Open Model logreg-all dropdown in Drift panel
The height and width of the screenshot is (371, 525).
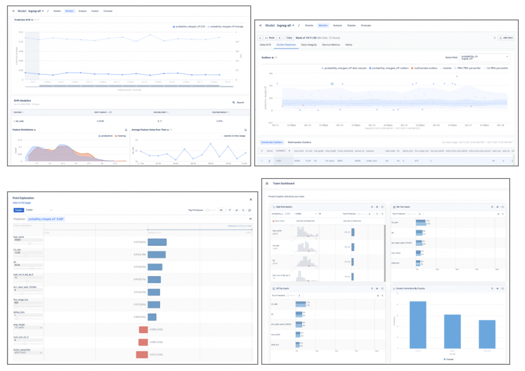31,11
